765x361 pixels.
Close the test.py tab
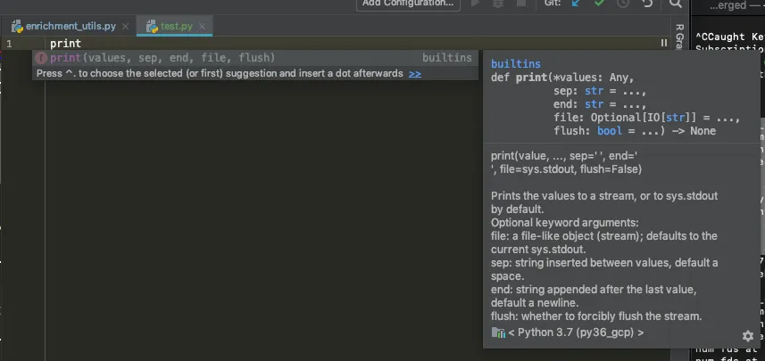click(203, 27)
